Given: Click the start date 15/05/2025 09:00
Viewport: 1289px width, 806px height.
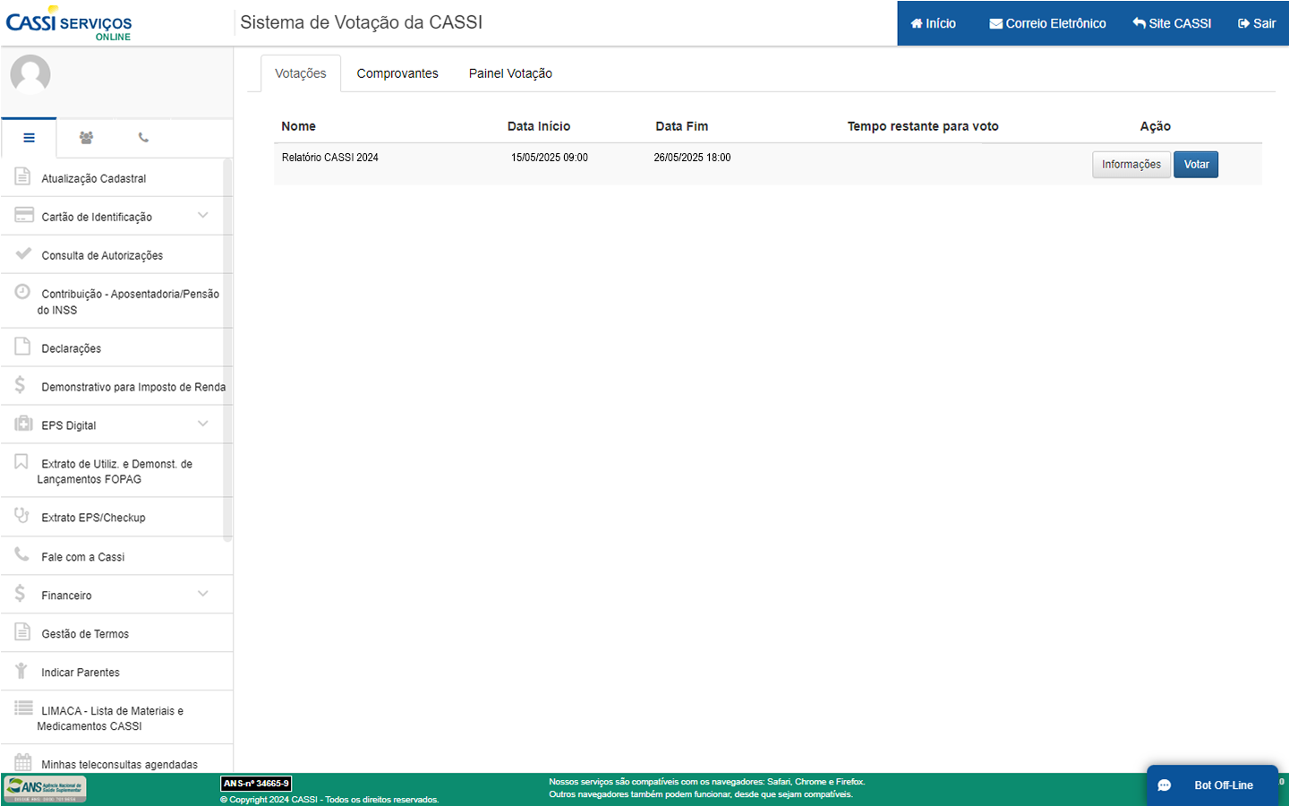Looking at the screenshot, I should pos(550,158).
